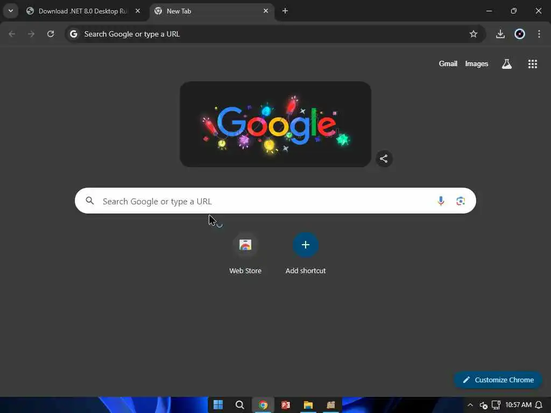Focus the address bar URL field
This screenshot has height=413, width=551.
click(275, 34)
